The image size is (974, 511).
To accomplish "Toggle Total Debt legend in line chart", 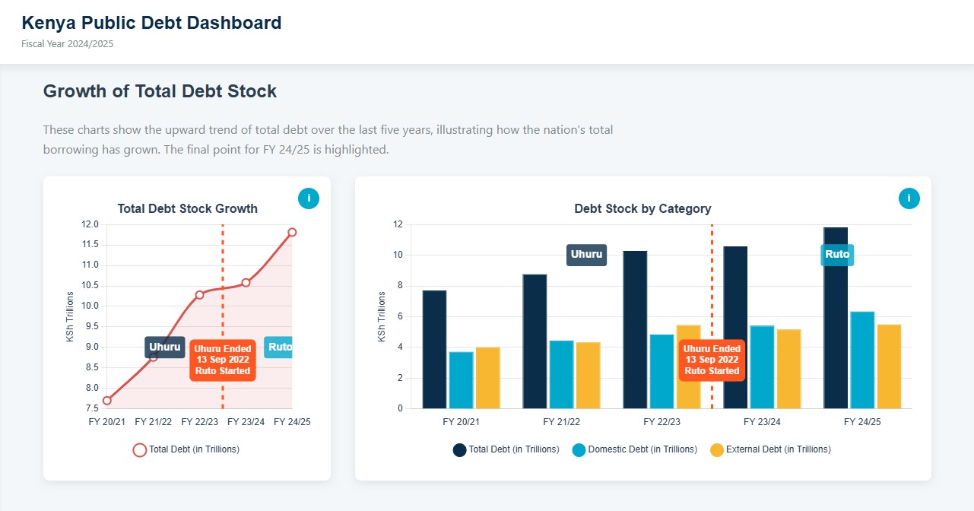I will click(x=186, y=449).
